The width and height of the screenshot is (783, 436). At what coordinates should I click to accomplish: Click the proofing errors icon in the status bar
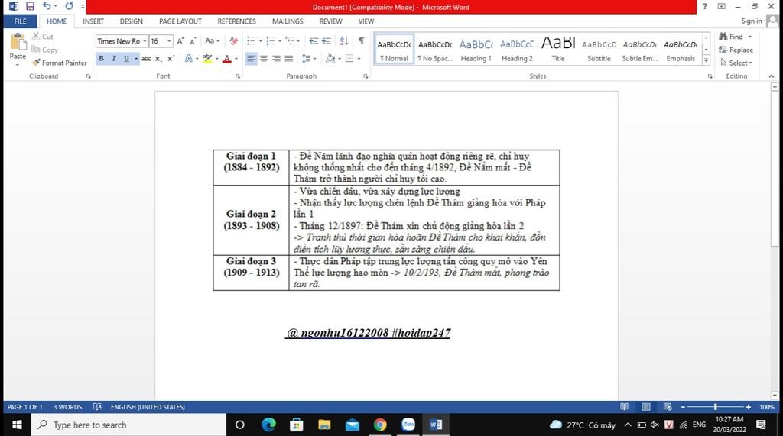[97, 407]
